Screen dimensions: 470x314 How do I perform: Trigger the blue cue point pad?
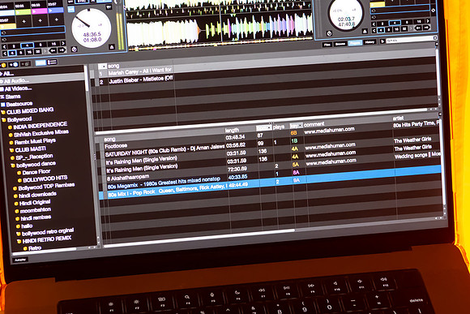click(x=56, y=11)
